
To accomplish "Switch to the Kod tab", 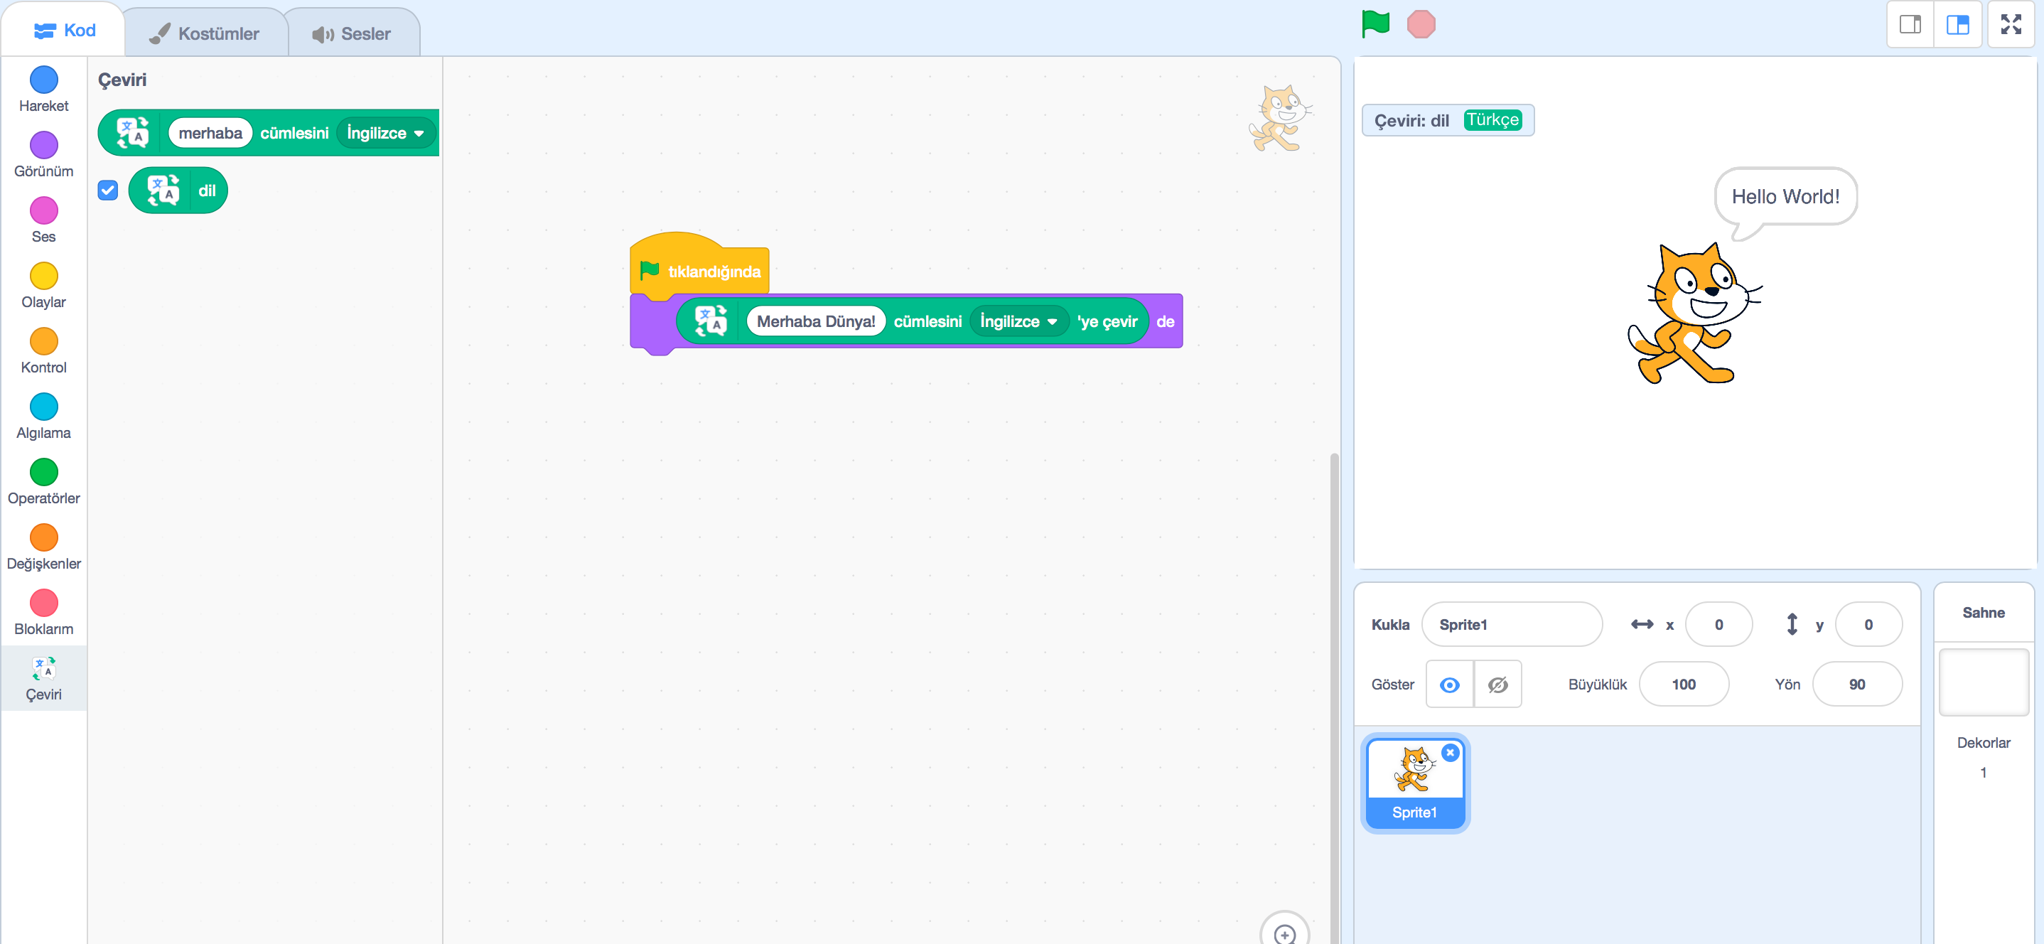I will click(x=63, y=30).
